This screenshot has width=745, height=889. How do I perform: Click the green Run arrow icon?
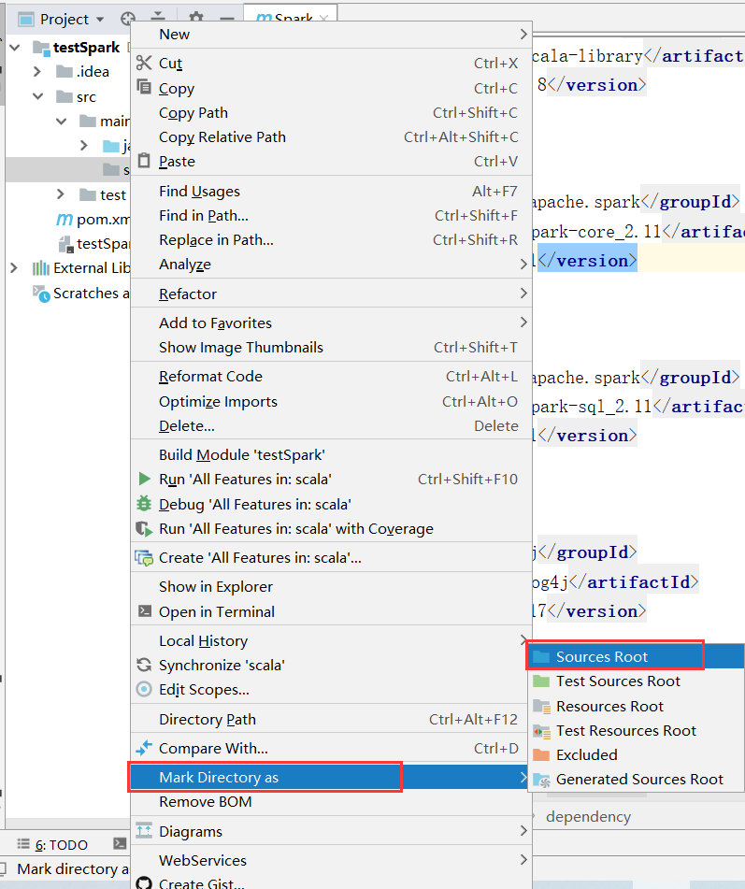[x=145, y=479]
